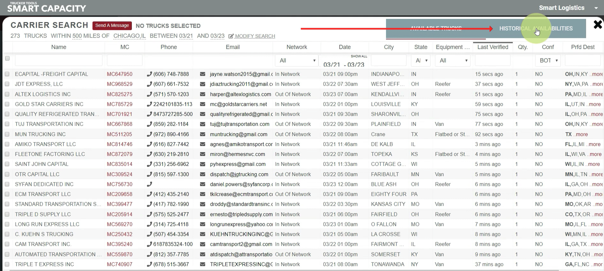Open carrier profile MC968529
Screen dimensions: 604x271
[x=120, y=84]
